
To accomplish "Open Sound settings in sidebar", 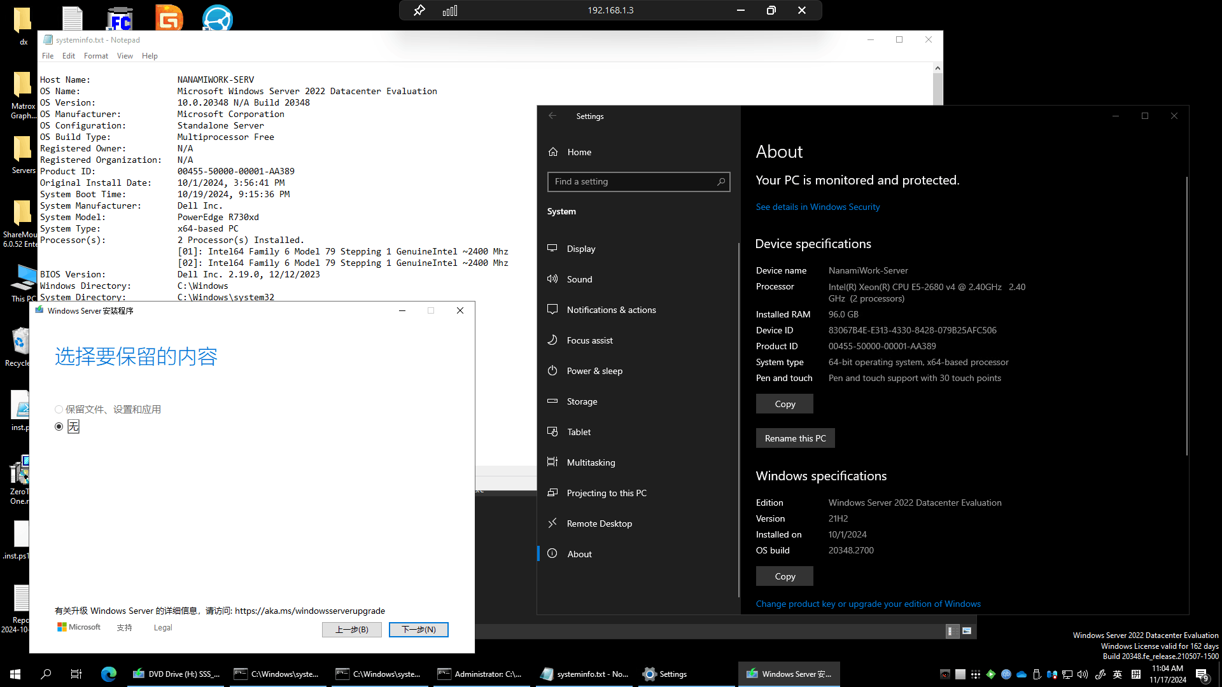I will [579, 279].
